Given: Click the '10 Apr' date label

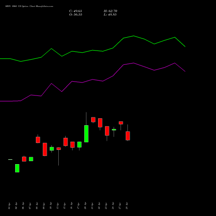Looking at the screenshot, I should click(51, 206).
